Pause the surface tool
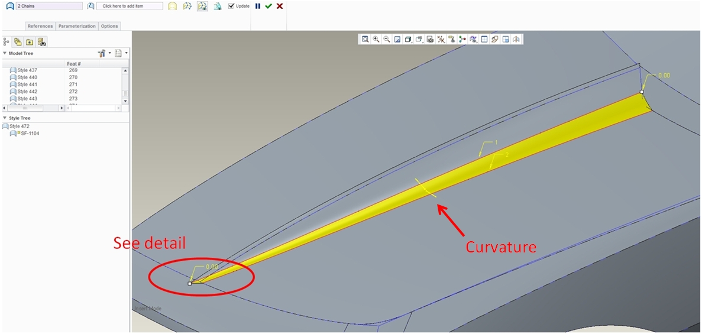The width and height of the screenshot is (702, 334). (x=257, y=6)
